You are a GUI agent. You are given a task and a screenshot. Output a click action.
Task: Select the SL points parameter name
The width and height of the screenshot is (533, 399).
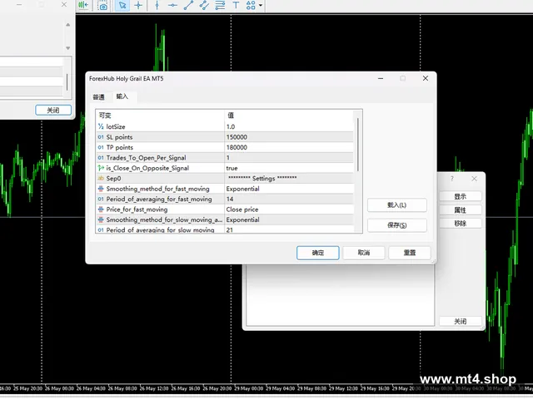click(119, 137)
